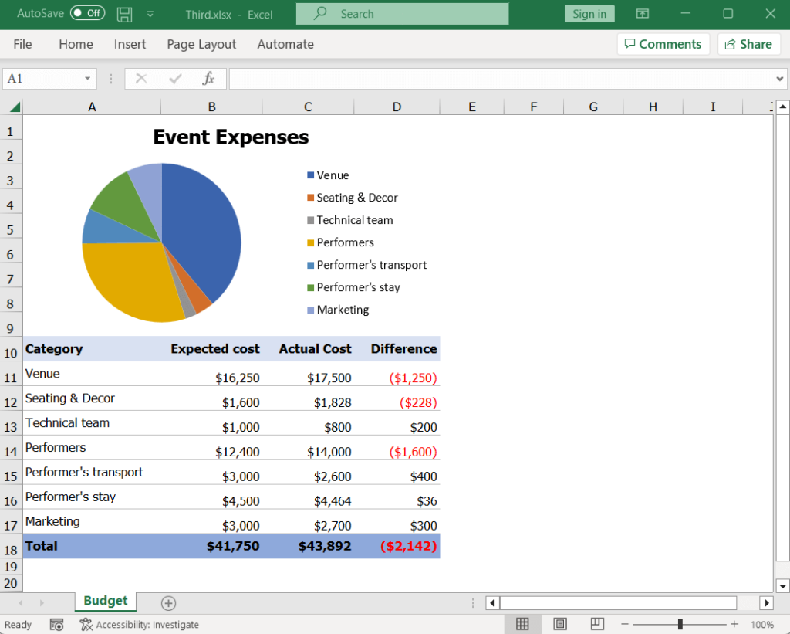Adjust the zoom slider in status bar
Viewport: 790px width, 634px height.
point(680,624)
